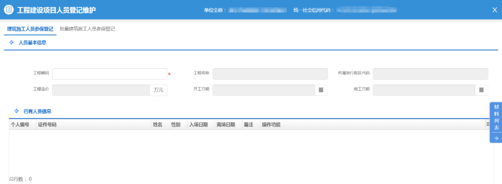Click the 已有人员信息 section title
This screenshot has width=502, height=184.
[x=38, y=112]
